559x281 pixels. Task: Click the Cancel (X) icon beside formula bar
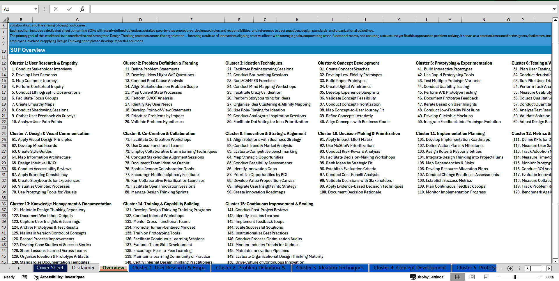pyautogui.click(x=56, y=9)
